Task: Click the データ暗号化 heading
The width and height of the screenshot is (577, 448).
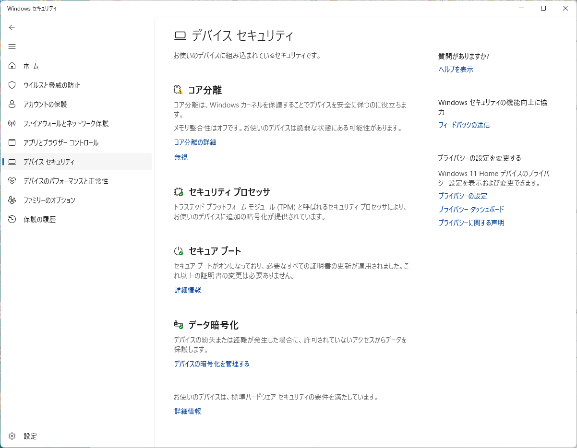Action: (214, 325)
